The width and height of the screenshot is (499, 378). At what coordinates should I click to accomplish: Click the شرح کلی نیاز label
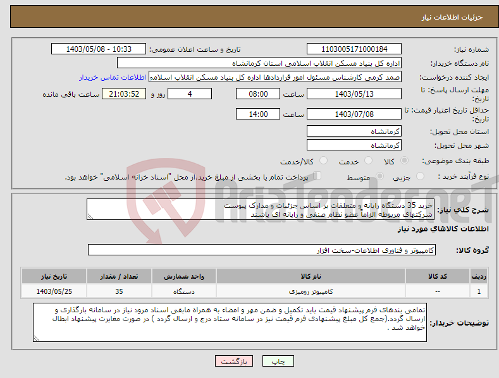[463, 210]
